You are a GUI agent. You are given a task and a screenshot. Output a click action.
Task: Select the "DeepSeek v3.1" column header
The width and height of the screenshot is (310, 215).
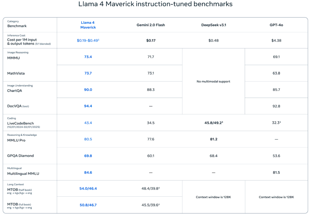[x=214, y=25]
